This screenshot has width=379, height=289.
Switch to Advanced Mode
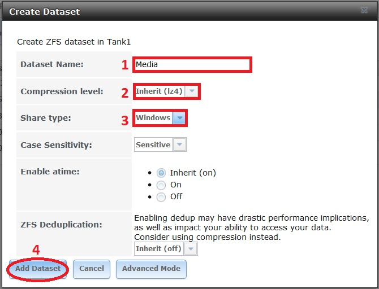pos(151,269)
